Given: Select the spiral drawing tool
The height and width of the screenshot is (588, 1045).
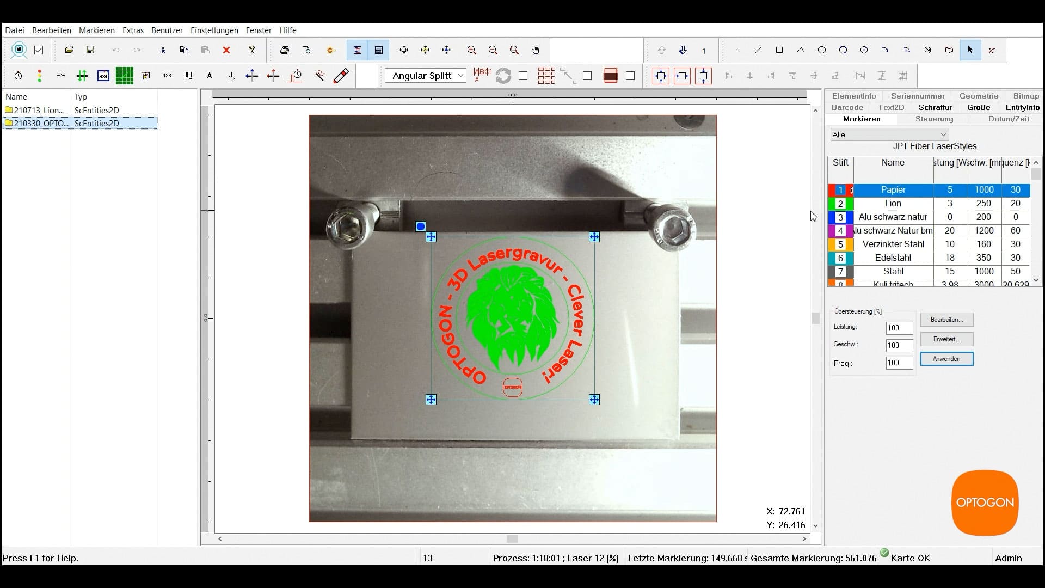Looking at the screenshot, I should [x=927, y=50].
